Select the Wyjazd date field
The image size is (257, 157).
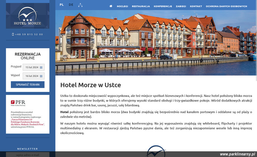tap(34, 76)
